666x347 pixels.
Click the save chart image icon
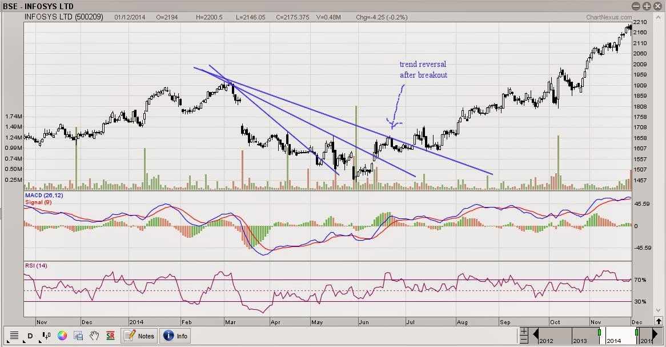pos(78,336)
